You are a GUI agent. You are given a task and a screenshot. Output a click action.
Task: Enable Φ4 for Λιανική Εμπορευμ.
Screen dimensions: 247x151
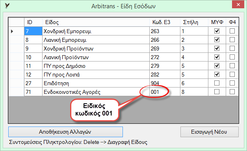[232, 40]
